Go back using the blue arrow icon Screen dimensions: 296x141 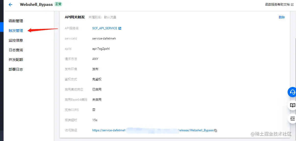click(x=10, y=5)
